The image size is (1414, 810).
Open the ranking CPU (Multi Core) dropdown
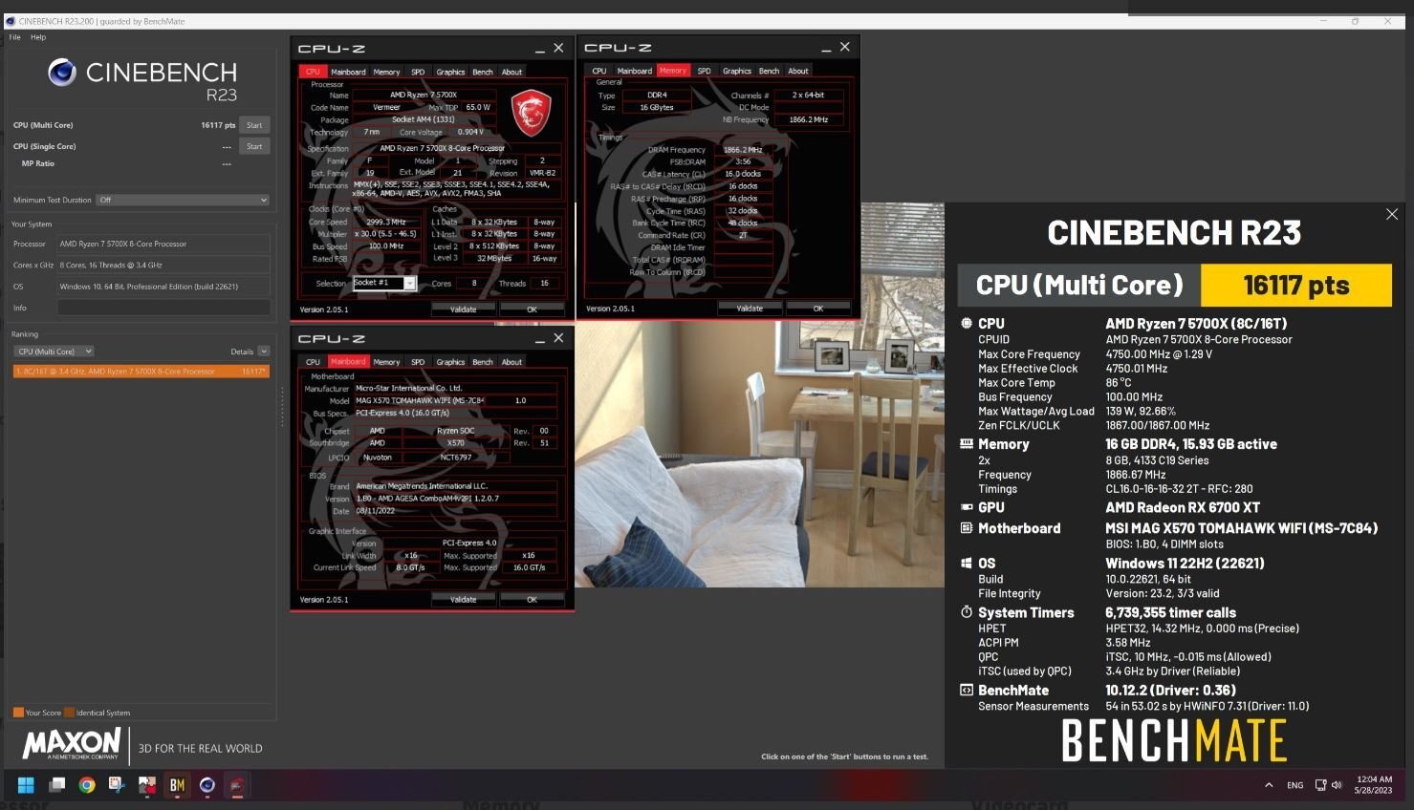(54, 352)
